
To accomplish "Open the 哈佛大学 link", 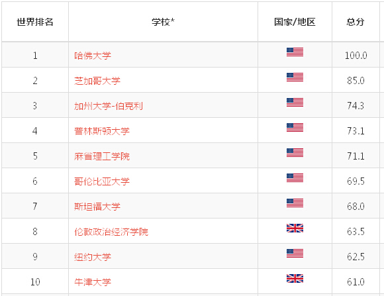I will point(93,56).
